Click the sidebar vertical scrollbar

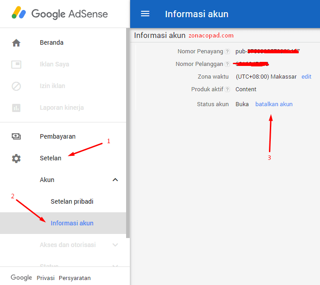point(128,133)
